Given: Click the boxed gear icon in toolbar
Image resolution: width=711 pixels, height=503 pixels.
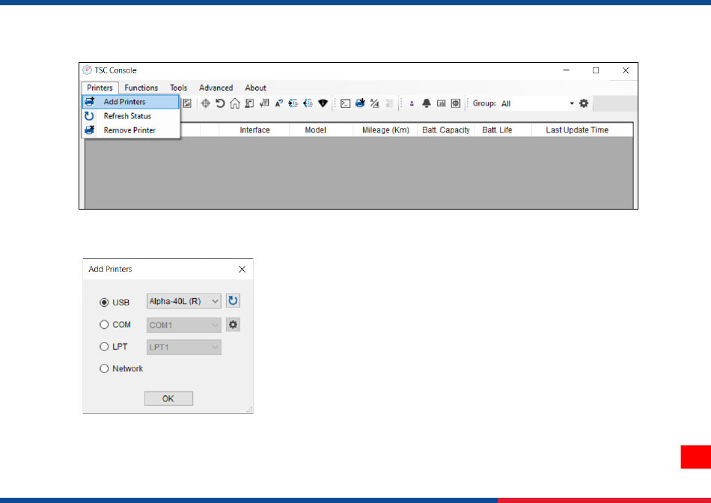Looking at the screenshot, I should coord(456,103).
